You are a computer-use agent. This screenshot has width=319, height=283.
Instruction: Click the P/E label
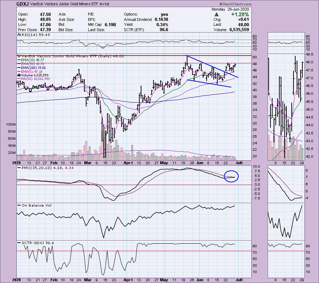[91, 15]
